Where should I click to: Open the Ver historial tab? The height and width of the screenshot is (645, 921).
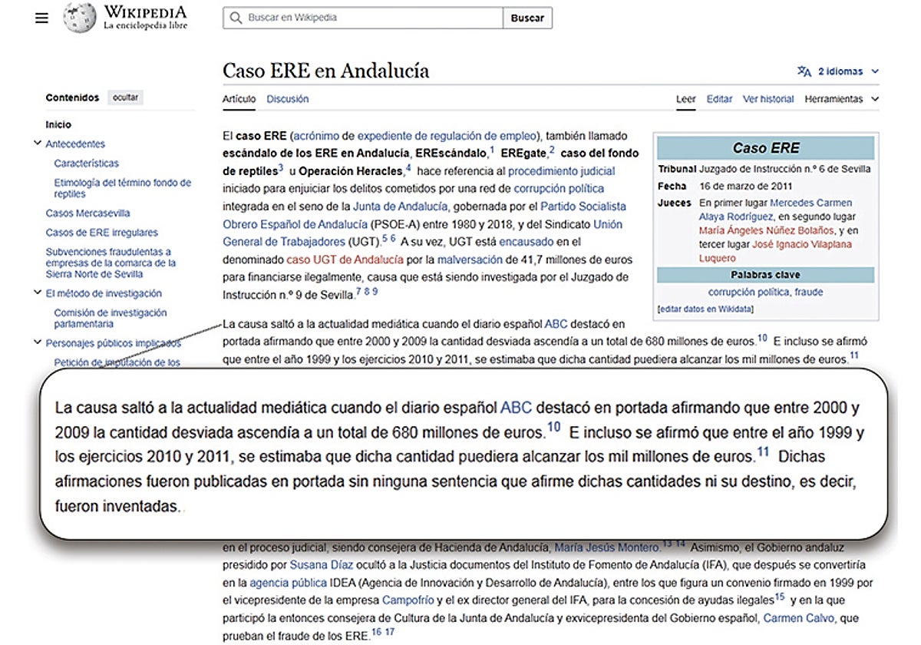click(767, 99)
